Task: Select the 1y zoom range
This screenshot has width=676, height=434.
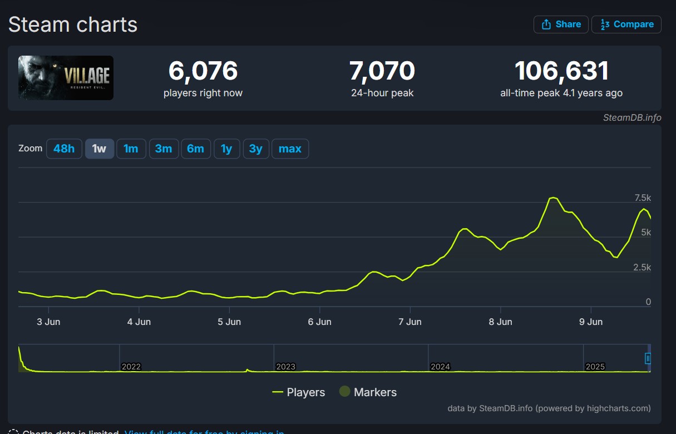Action: coord(226,149)
